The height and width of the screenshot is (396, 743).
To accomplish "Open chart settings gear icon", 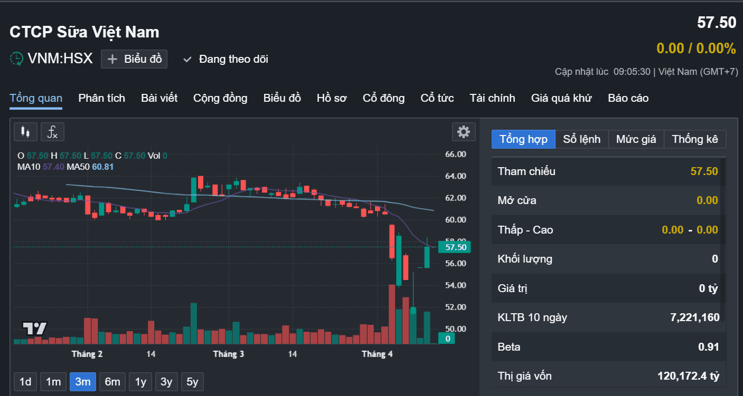I will (x=464, y=131).
